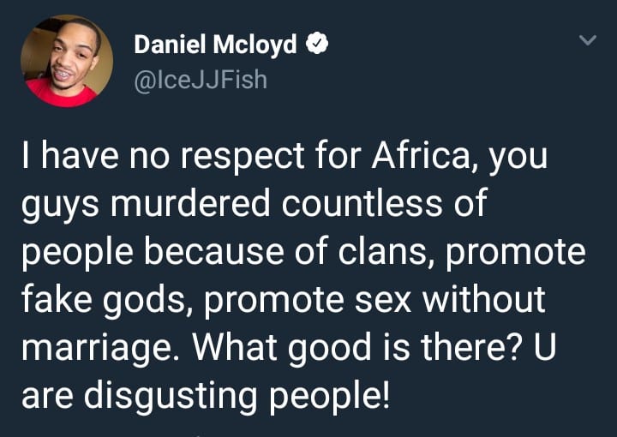Click the final word "people!"
This screenshot has height=437, width=617.
(329, 396)
